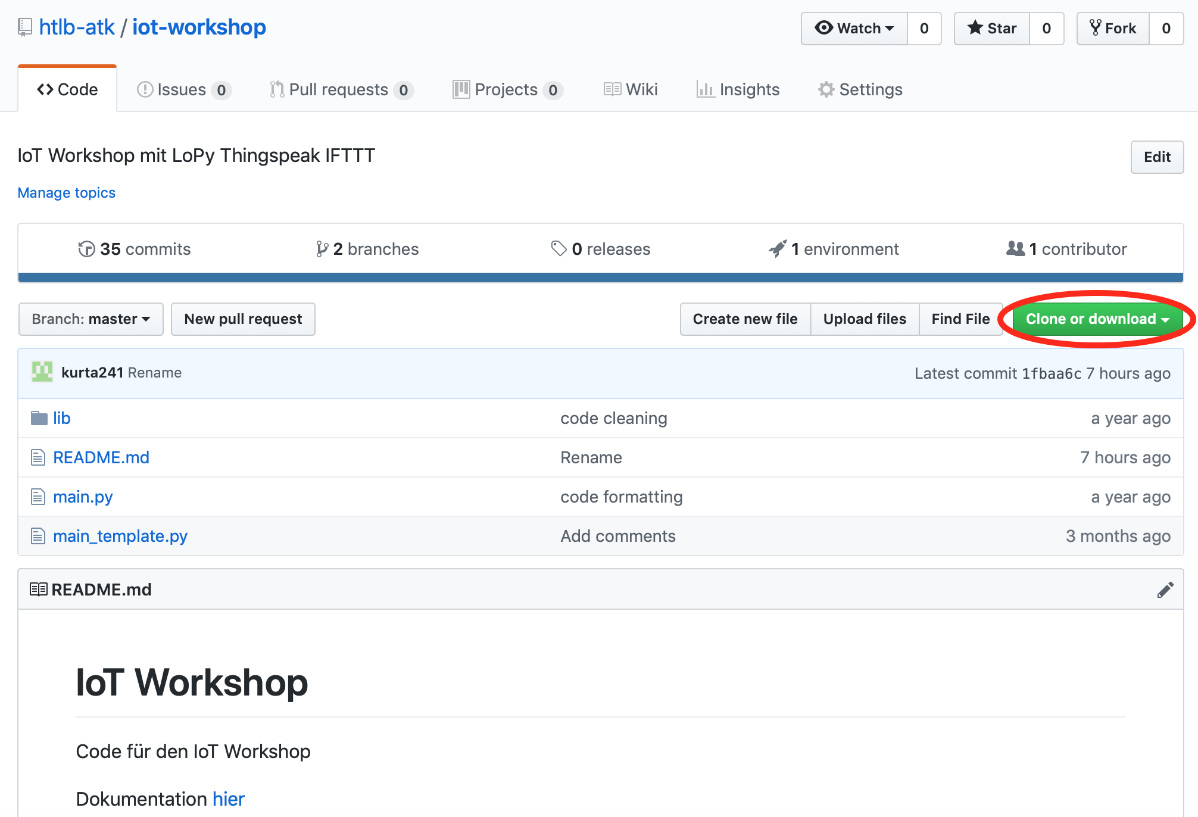The image size is (1198, 817).
Task: Click the pencil edit icon for README.md
Action: click(1165, 590)
